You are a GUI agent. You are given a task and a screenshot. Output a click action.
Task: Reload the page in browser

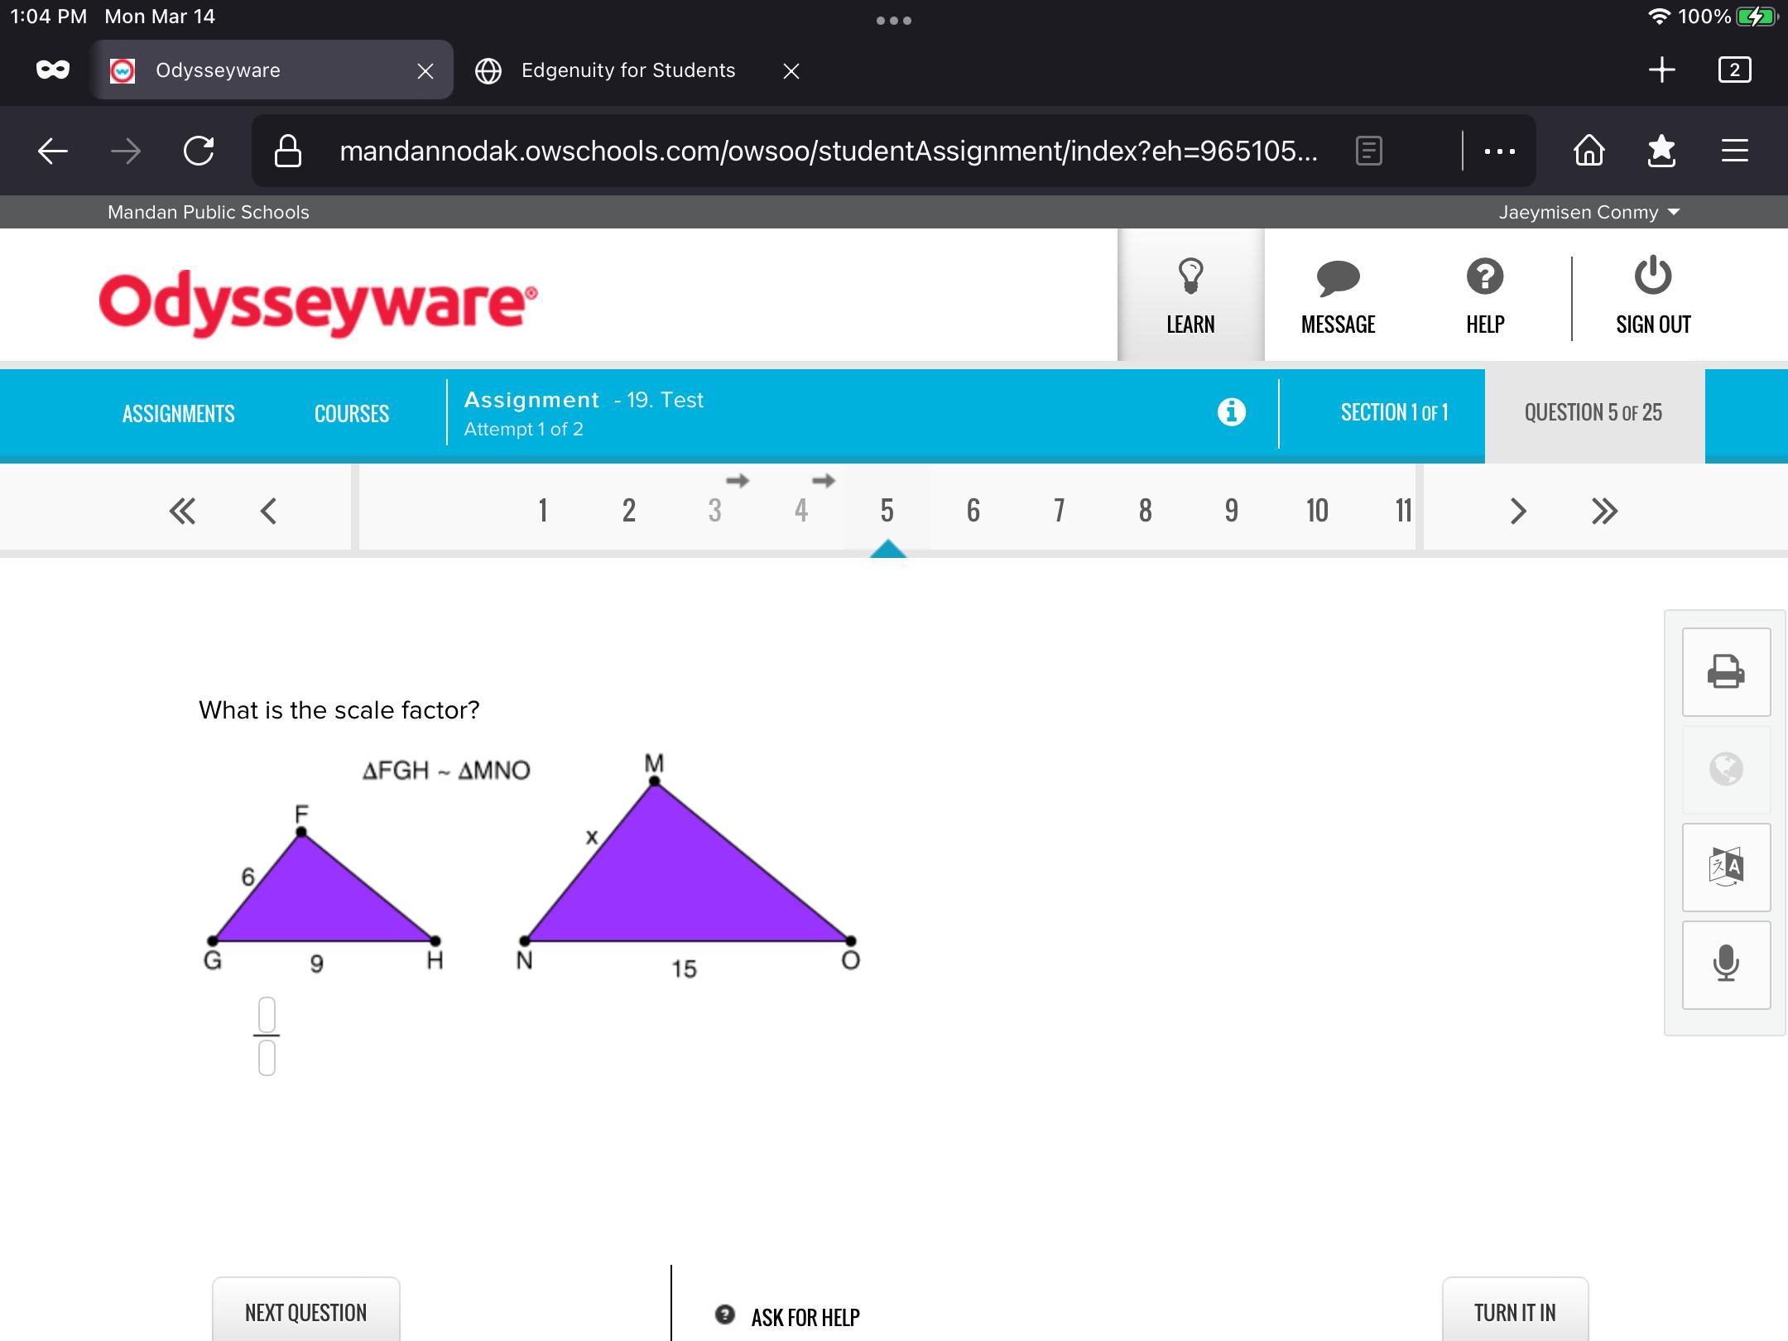(x=199, y=151)
